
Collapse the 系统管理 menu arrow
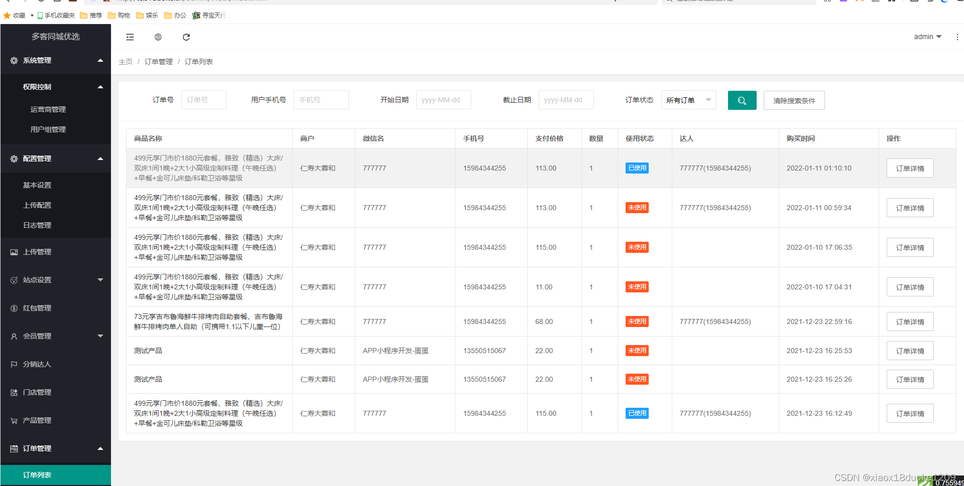(100, 60)
